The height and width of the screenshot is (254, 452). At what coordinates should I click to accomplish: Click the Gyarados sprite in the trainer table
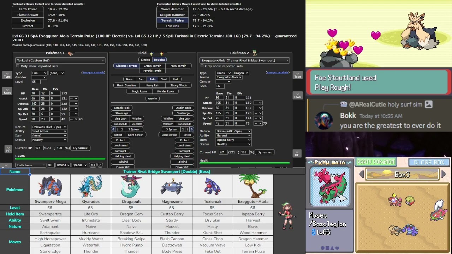tap(91, 187)
